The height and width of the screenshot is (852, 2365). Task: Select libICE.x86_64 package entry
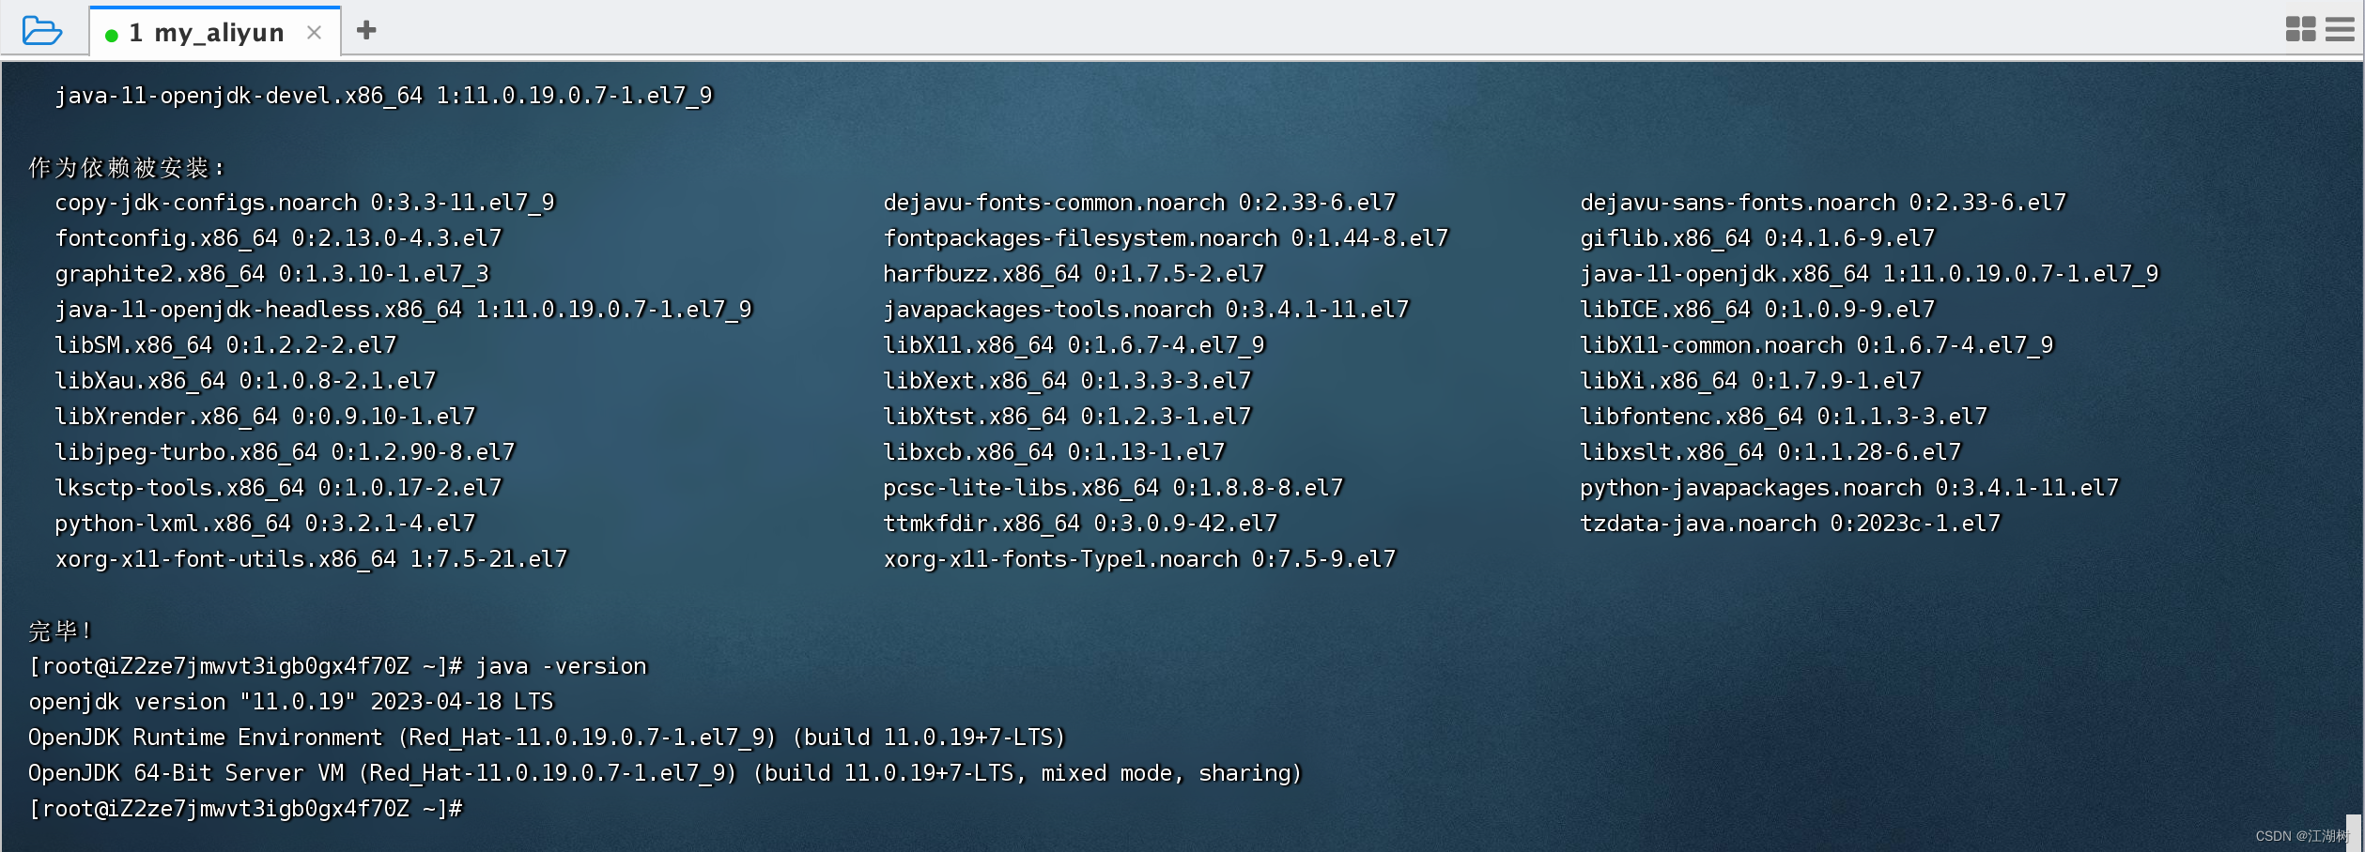click(1758, 310)
